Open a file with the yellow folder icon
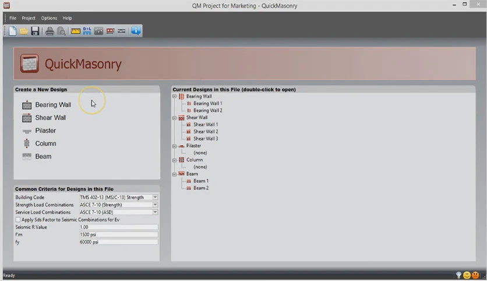This screenshot has height=281, width=487. pyautogui.click(x=24, y=31)
